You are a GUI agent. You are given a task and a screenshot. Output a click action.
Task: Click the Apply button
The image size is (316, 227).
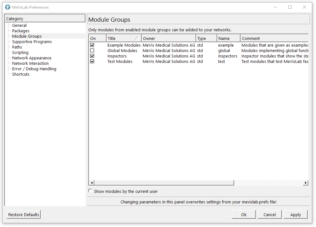(x=295, y=215)
